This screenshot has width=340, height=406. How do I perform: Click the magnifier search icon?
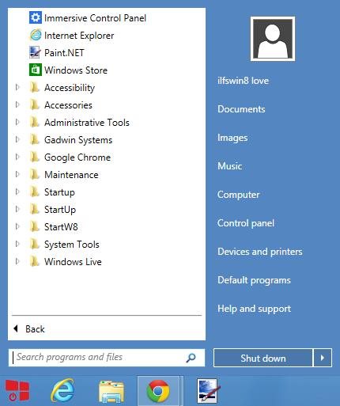(191, 358)
